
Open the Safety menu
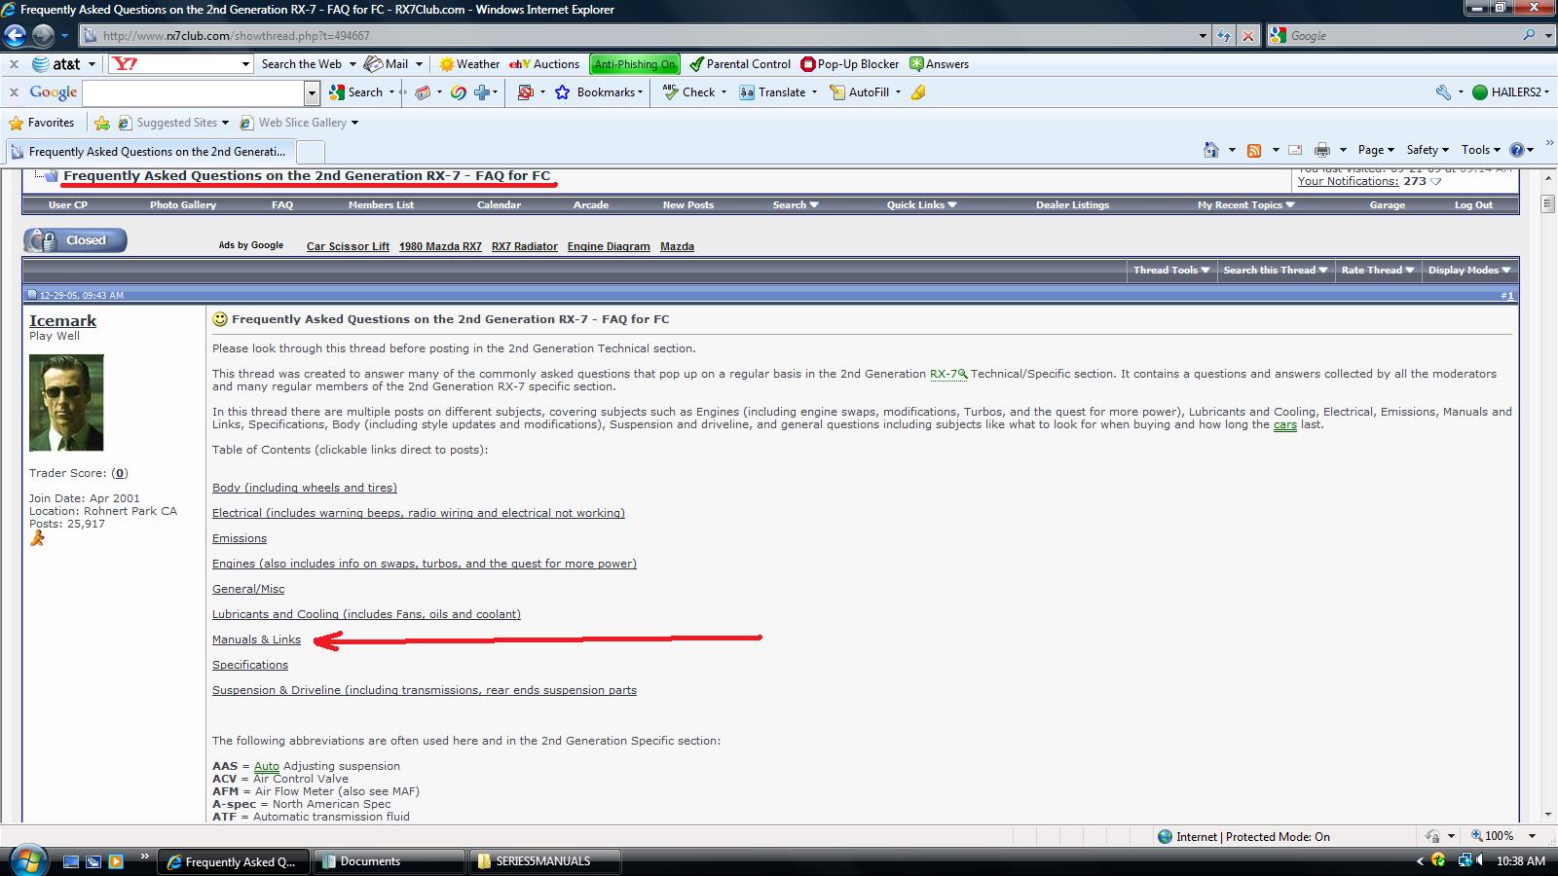(x=1427, y=150)
